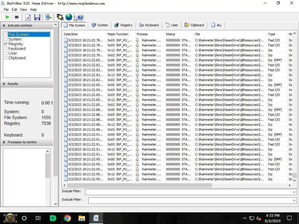This screenshot has height=224, width=299.
Task: Show hidden system tray icons
Action: [244, 218]
